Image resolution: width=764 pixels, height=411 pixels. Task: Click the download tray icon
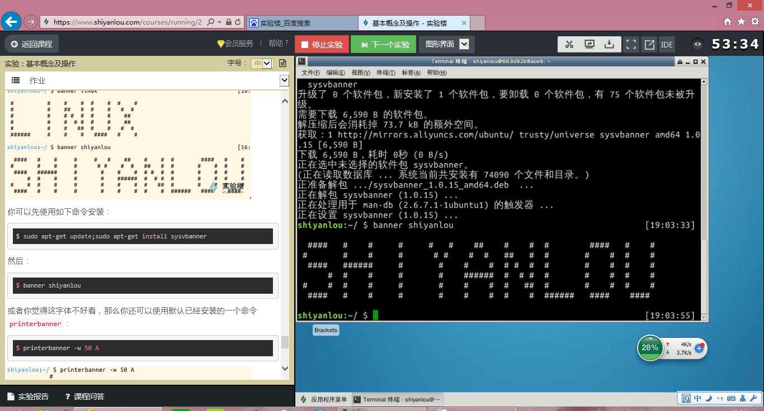point(609,45)
